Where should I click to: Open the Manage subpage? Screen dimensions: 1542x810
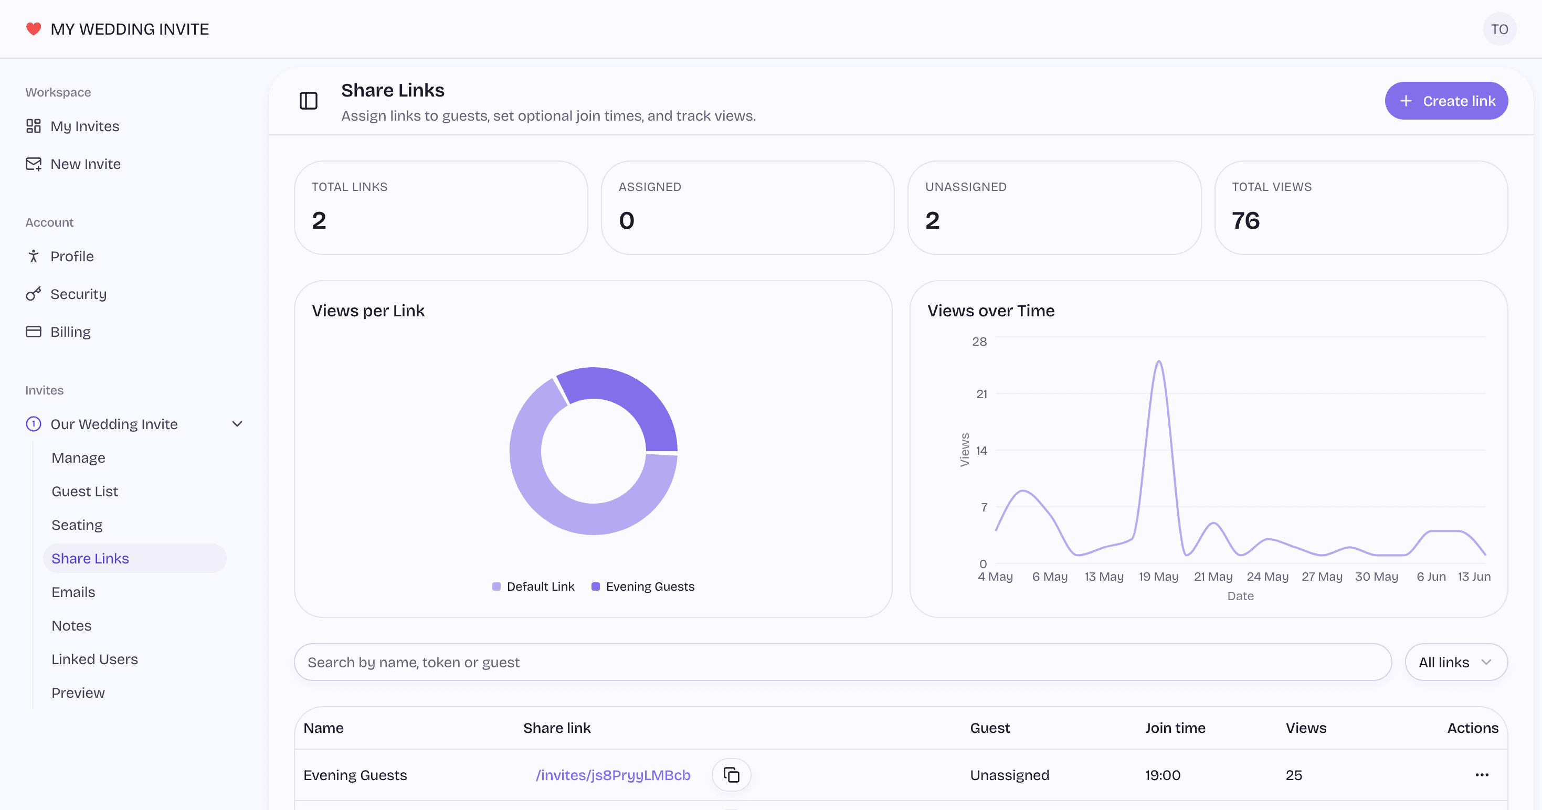coord(78,457)
